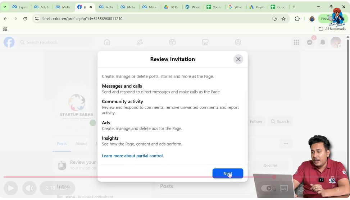The height and width of the screenshot is (200, 350).
Task: Click the page vertical scrollbar up arrow
Action: (348, 37)
